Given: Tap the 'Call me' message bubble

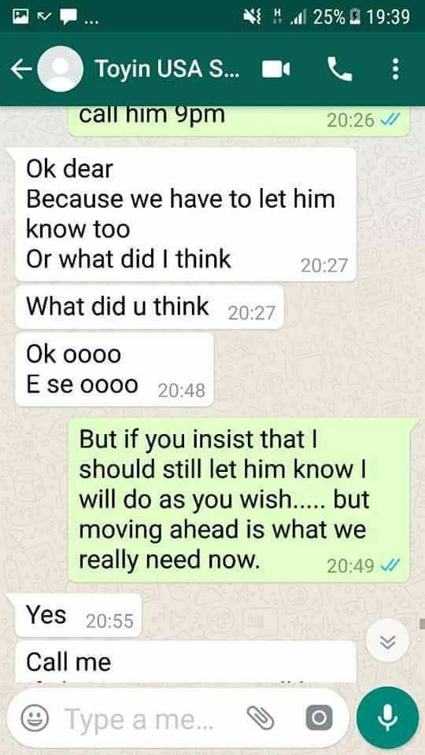Looking at the screenshot, I should 186,662.
